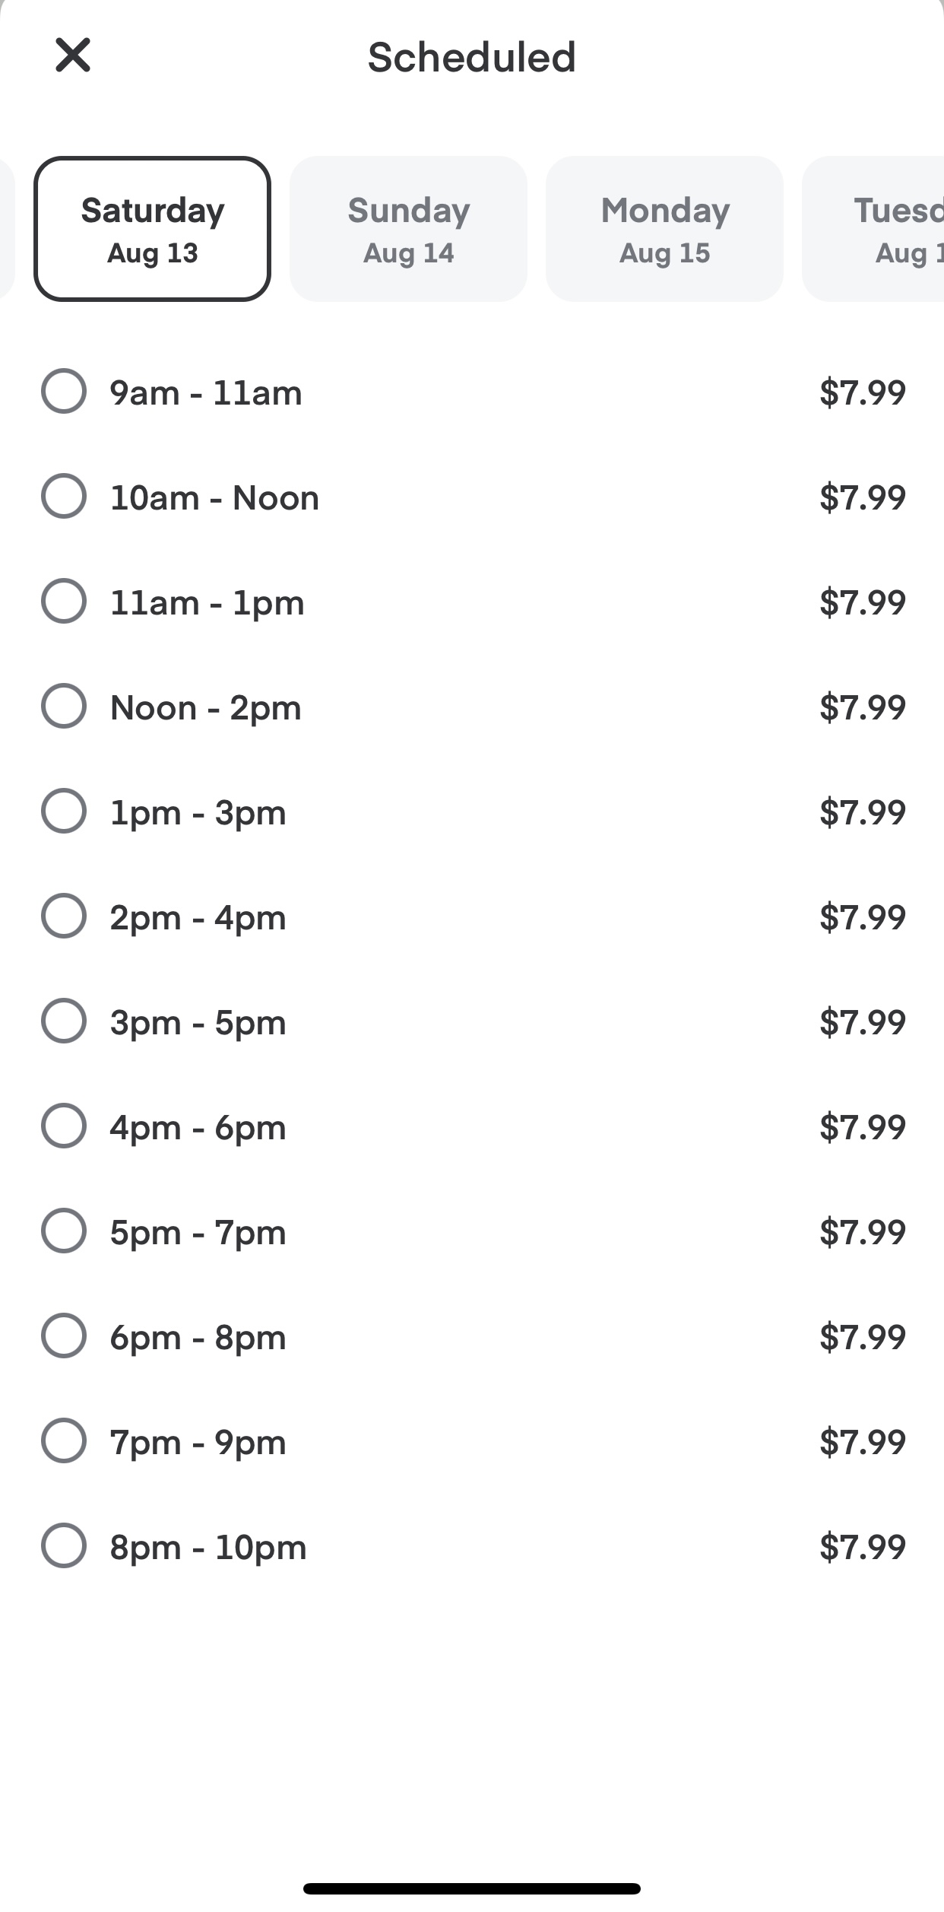Pick the 6pm - 8pm time slot
Image resolution: width=944 pixels, height=1912 pixels.
(64, 1336)
